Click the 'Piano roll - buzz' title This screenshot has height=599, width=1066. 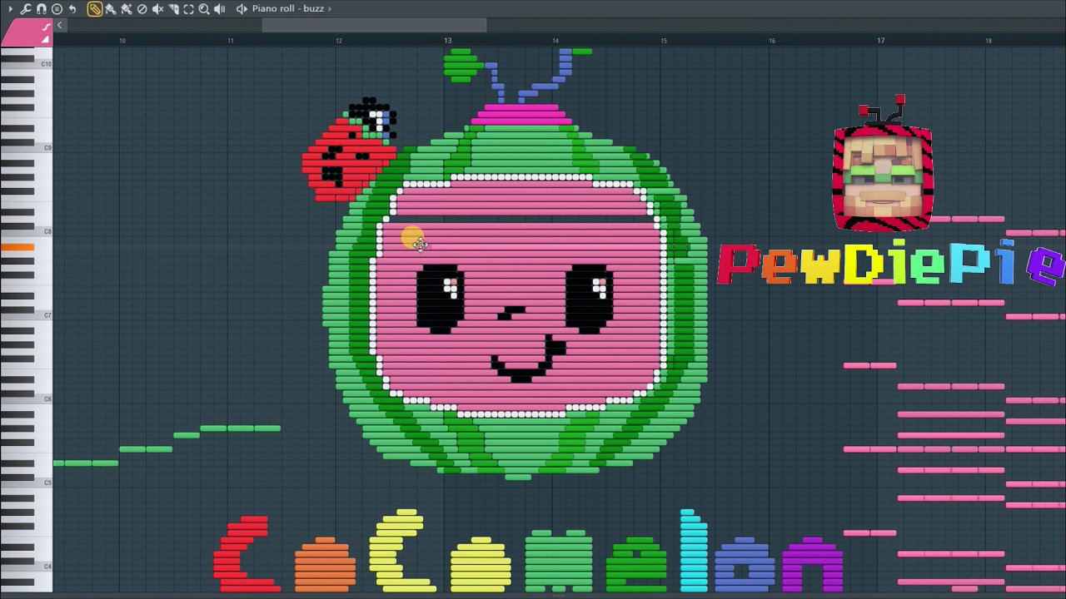pos(288,9)
